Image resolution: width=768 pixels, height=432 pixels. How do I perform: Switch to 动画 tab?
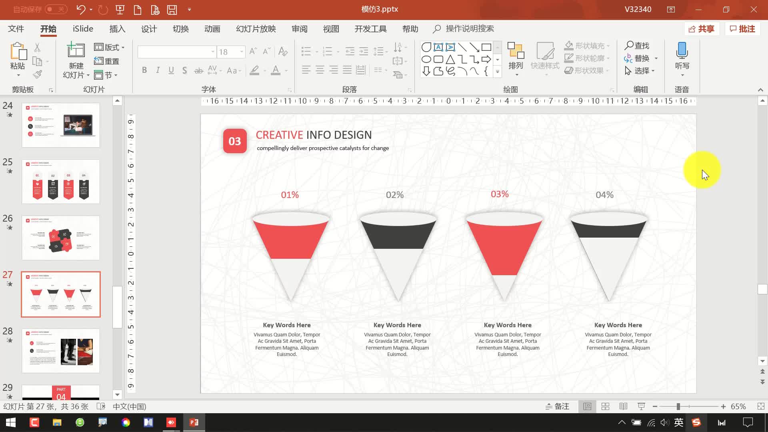point(212,29)
